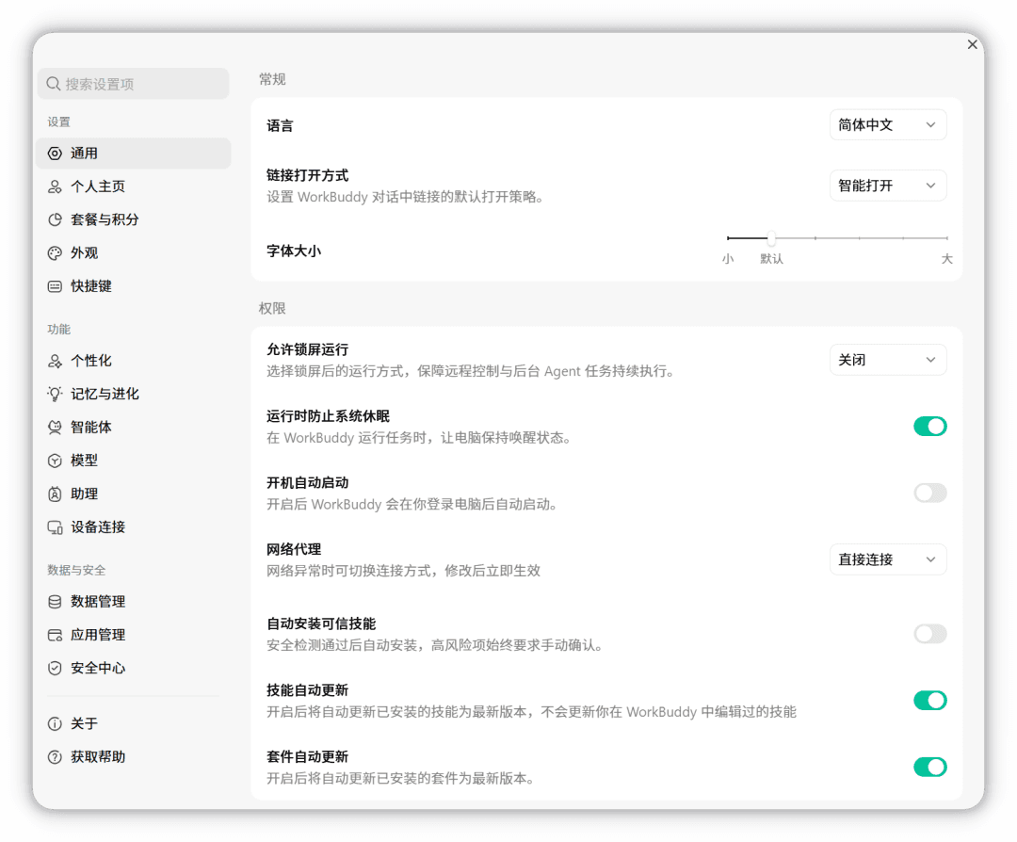Disable 运行时防止系统休眠 toggle
This screenshot has height=842, width=1017.
coord(930,427)
